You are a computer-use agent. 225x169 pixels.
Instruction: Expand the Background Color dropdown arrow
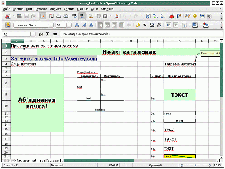(x=200, y=25)
